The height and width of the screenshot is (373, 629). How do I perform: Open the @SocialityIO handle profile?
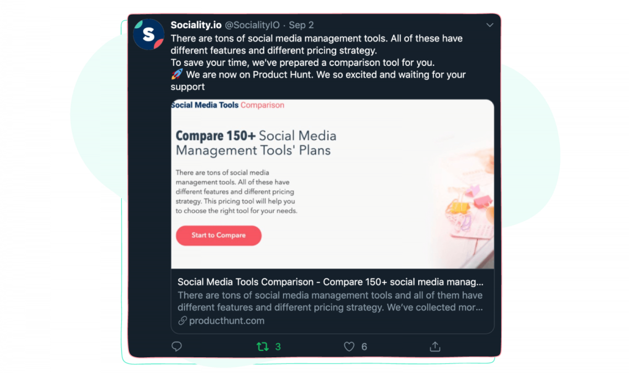click(252, 25)
